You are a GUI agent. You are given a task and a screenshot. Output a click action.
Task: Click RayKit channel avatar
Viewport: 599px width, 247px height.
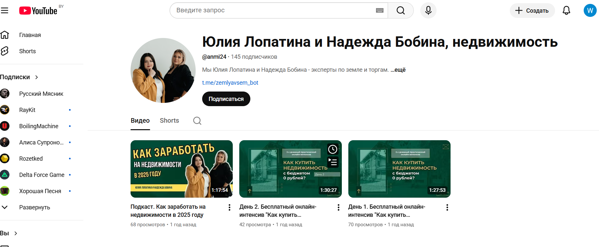tap(5, 110)
